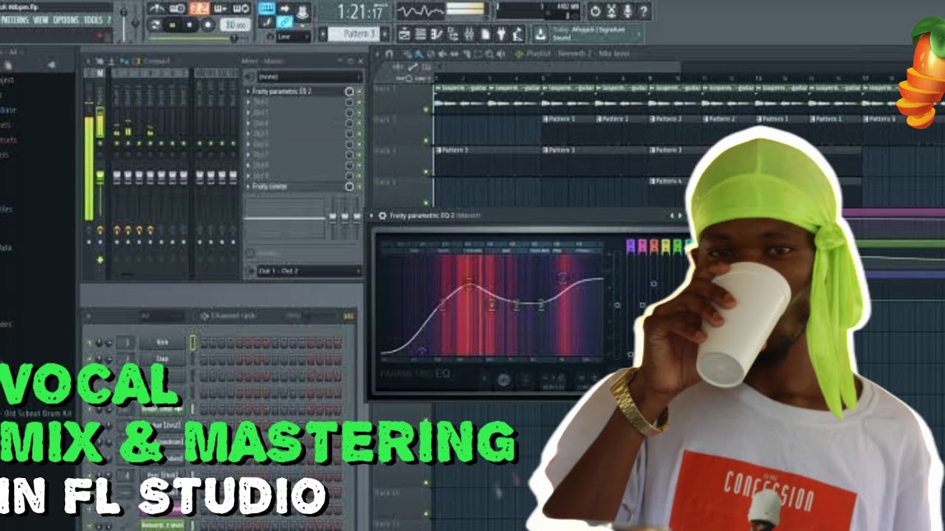Viewport: 945px width, 531px height.
Task: Open the VIEW menu
Action: click(41, 20)
